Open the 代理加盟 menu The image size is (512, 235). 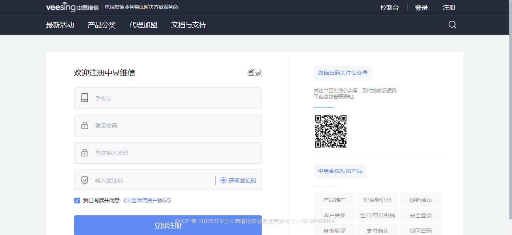coord(143,25)
